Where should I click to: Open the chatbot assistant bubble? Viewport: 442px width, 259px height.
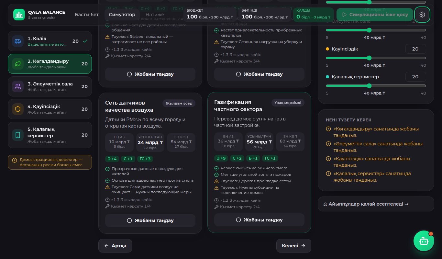424,241
